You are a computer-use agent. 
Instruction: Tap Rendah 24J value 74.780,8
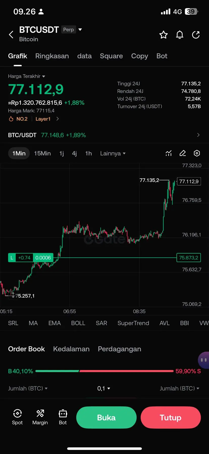191,91
